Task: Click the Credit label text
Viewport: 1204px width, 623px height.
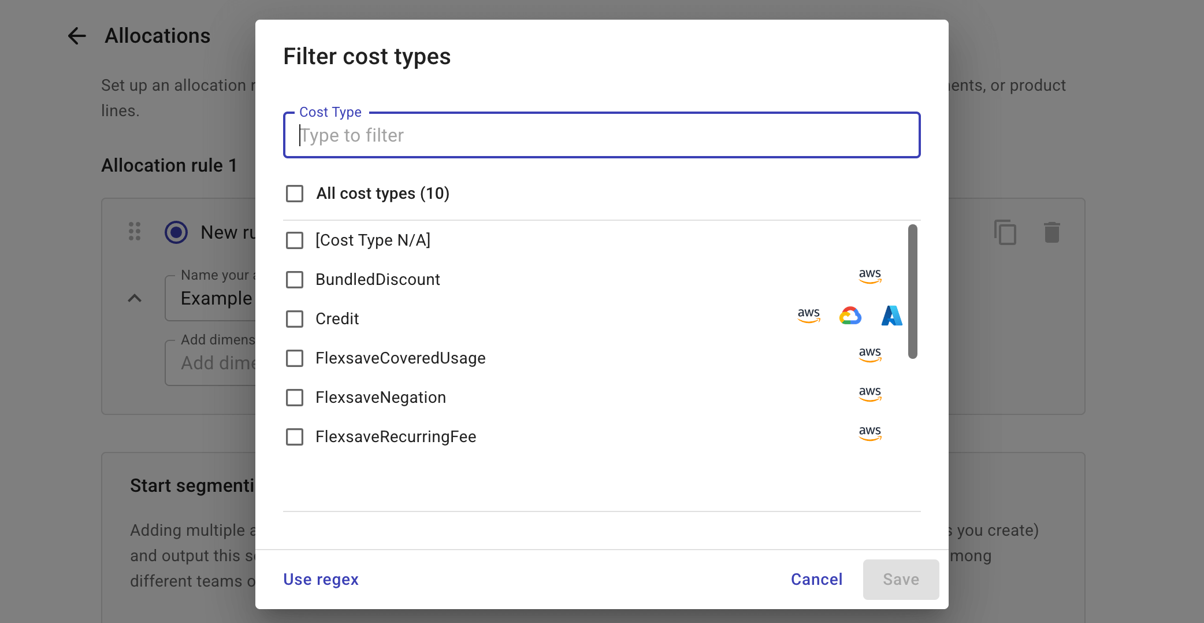Action: [x=337, y=319]
